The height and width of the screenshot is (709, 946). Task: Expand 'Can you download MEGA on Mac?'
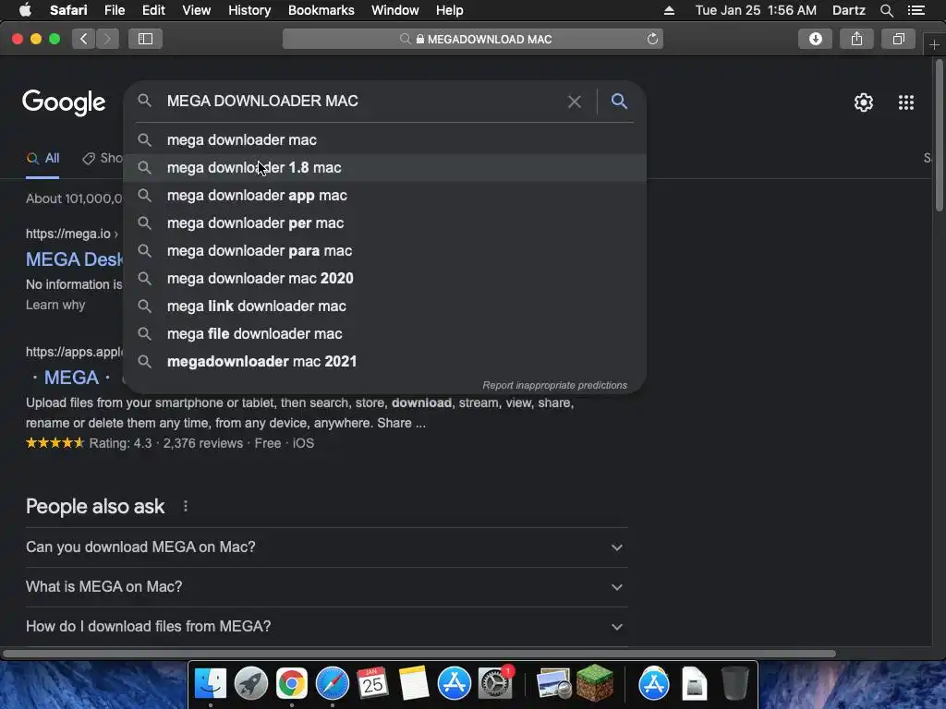326,547
